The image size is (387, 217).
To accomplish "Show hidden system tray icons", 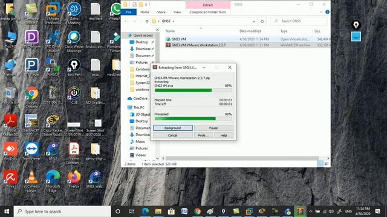I will pyautogui.click(x=310, y=212).
